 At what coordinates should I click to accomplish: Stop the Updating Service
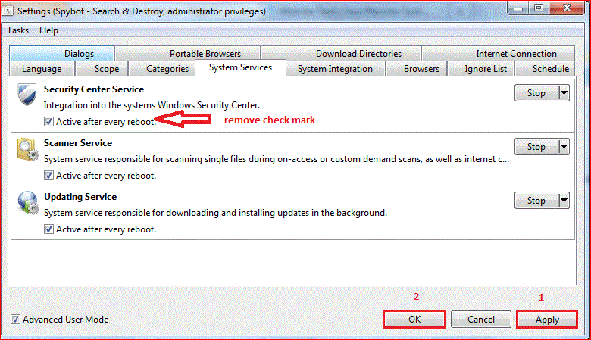point(536,201)
